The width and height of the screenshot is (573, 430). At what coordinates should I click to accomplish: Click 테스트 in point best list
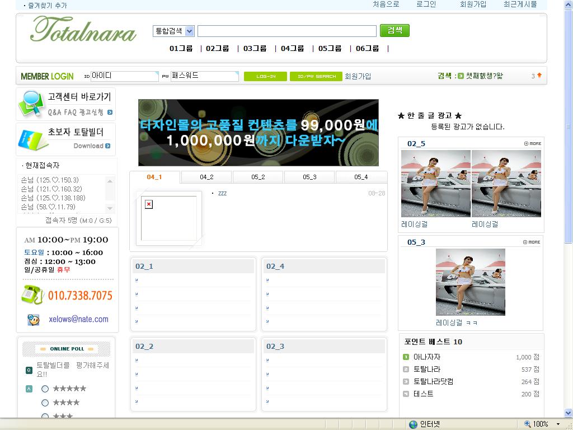[x=423, y=394]
